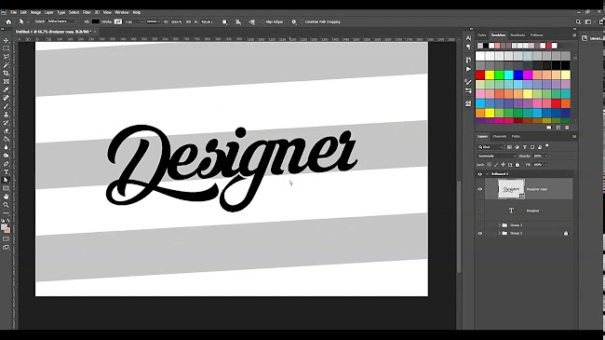Open the layer filter Kind dropdown
Screen dimensions: 605x340
(491, 147)
